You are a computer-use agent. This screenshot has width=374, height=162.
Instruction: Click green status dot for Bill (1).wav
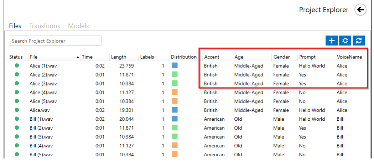(17, 119)
